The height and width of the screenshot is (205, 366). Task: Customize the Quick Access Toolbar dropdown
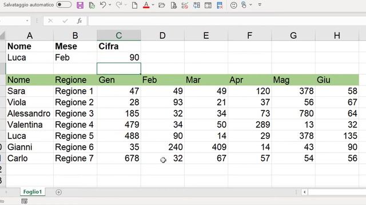pyautogui.click(x=260, y=5)
